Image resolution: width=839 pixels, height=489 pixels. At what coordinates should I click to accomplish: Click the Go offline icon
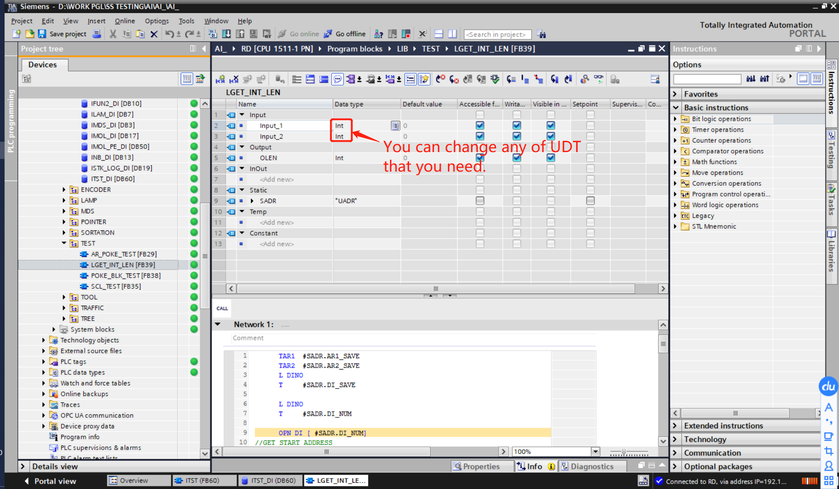328,34
